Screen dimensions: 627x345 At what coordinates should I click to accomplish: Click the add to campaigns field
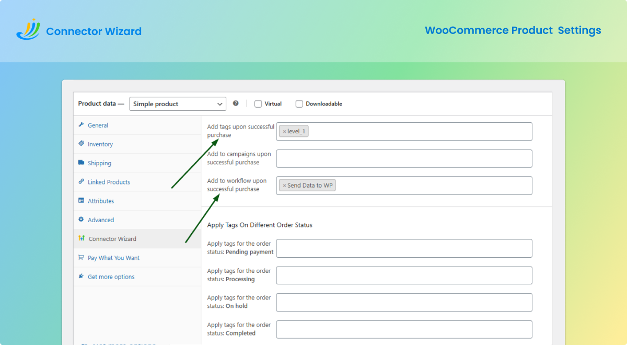[404, 158]
